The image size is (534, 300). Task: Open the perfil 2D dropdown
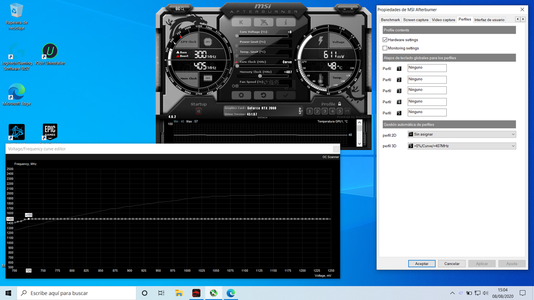pos(462,135)
